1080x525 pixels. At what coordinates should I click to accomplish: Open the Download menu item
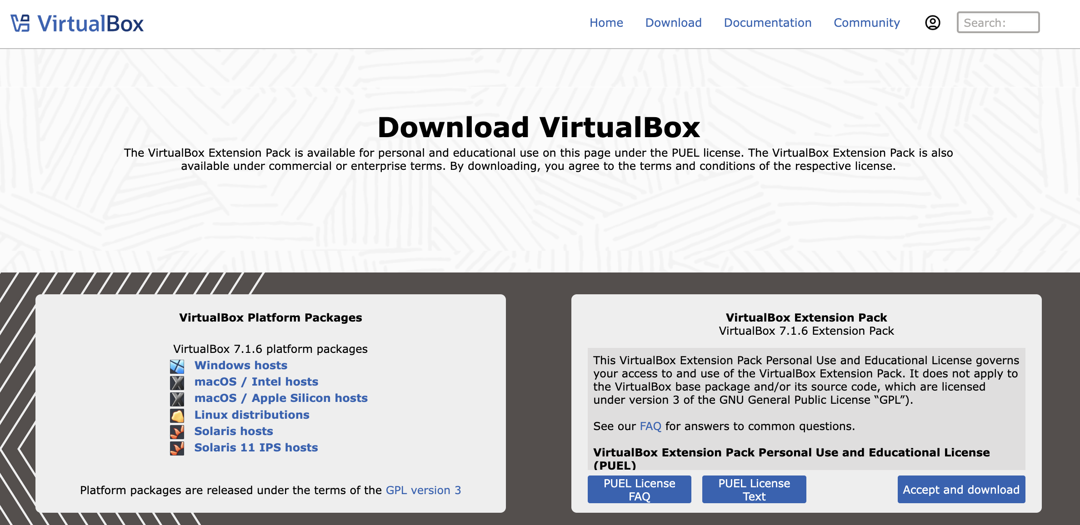tap(674, 23)
